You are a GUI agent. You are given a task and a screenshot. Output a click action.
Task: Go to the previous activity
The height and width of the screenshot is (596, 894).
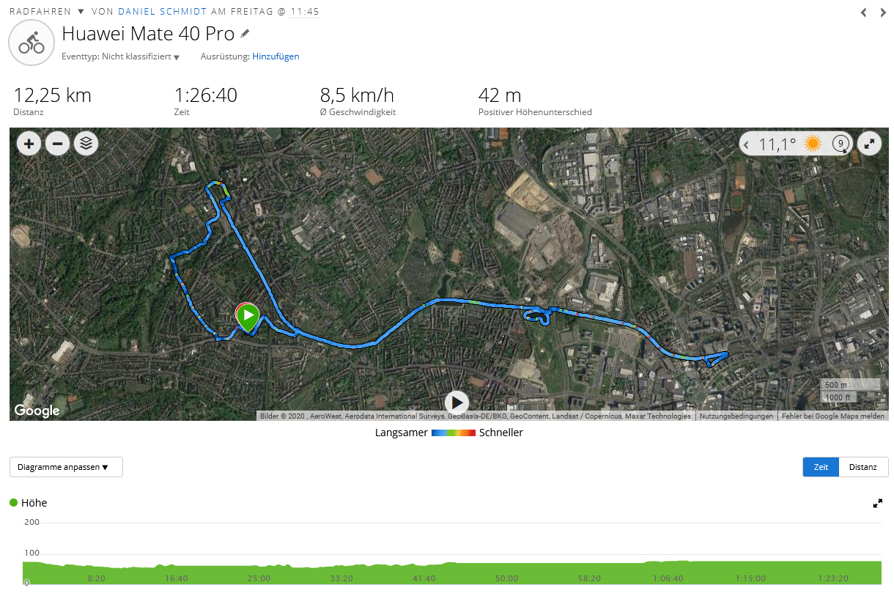[863, 12]
